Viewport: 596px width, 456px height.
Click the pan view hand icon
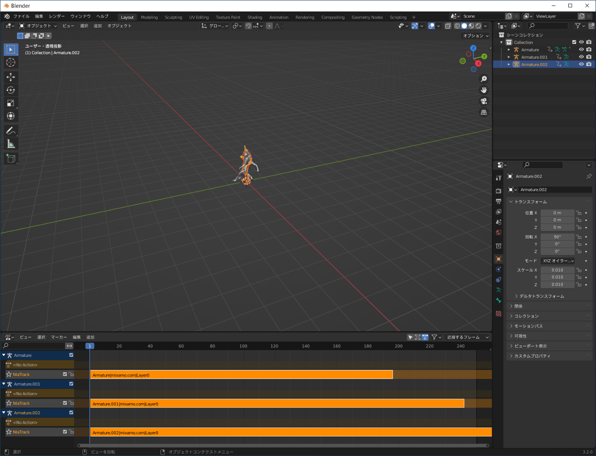pos(484,90)
